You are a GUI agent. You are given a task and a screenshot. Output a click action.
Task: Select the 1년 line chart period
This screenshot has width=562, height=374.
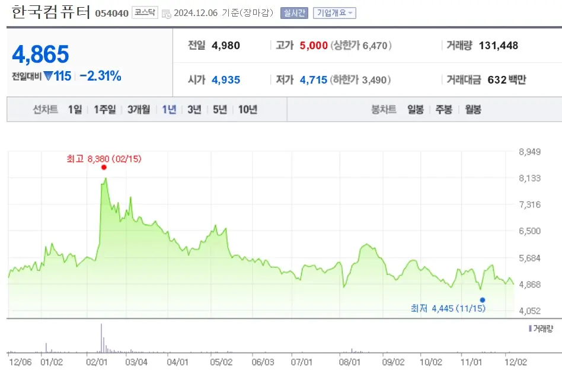coord(169,109)
